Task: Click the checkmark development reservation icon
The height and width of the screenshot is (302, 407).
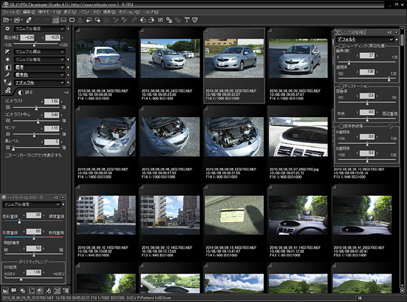Action: pos(160,20)
